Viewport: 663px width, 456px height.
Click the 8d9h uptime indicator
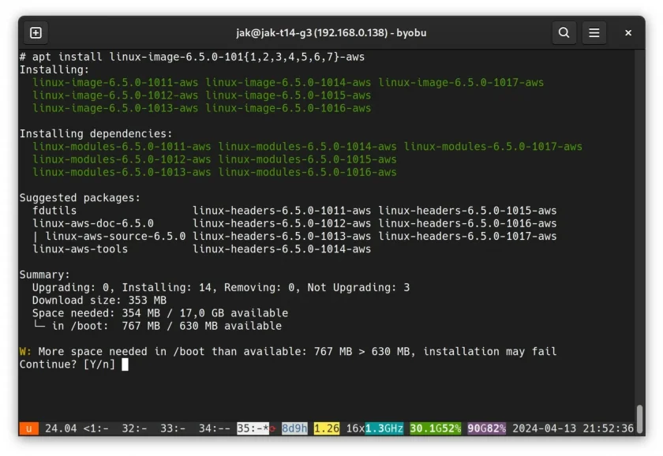coord(294,428)
